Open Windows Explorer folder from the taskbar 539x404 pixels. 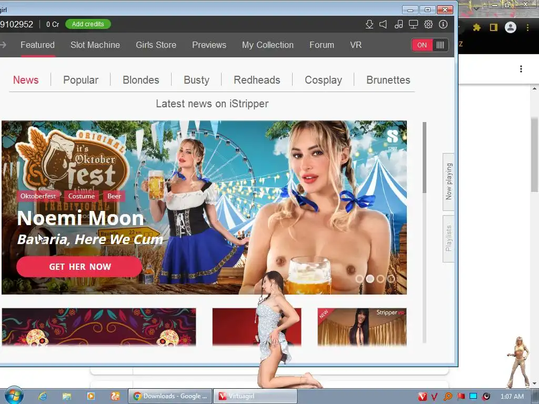(x=67, y=396)
